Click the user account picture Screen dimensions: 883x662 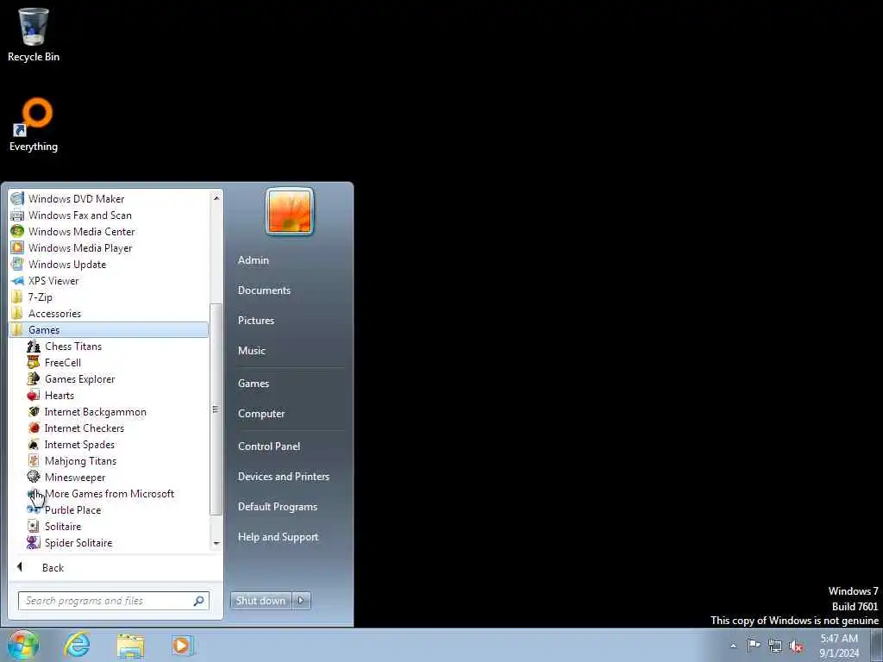pos(290,212)
